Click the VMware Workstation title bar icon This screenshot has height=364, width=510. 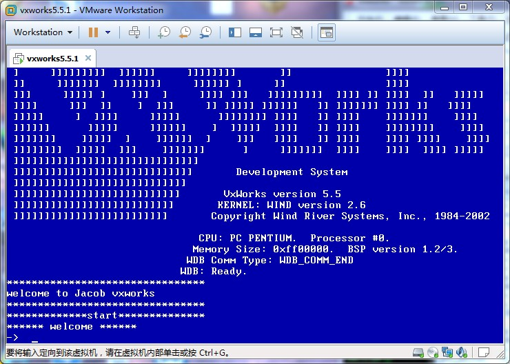click(11, 10)
